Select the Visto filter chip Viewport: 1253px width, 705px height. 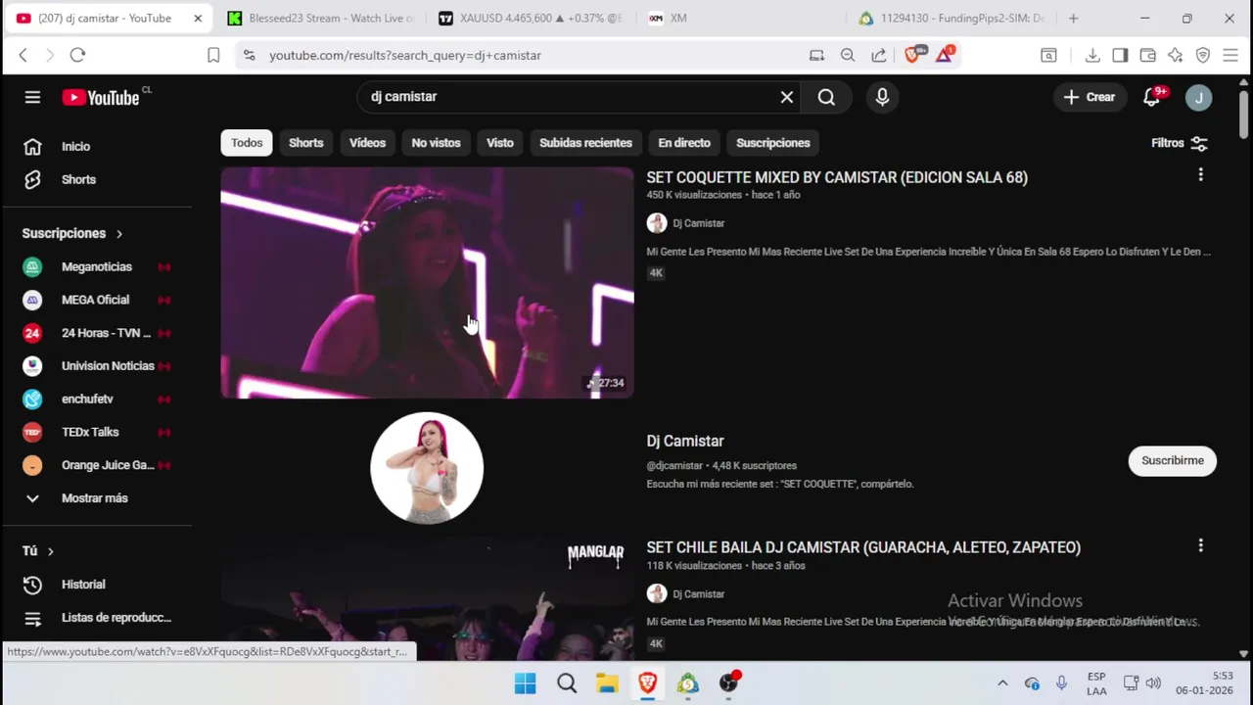499,143
